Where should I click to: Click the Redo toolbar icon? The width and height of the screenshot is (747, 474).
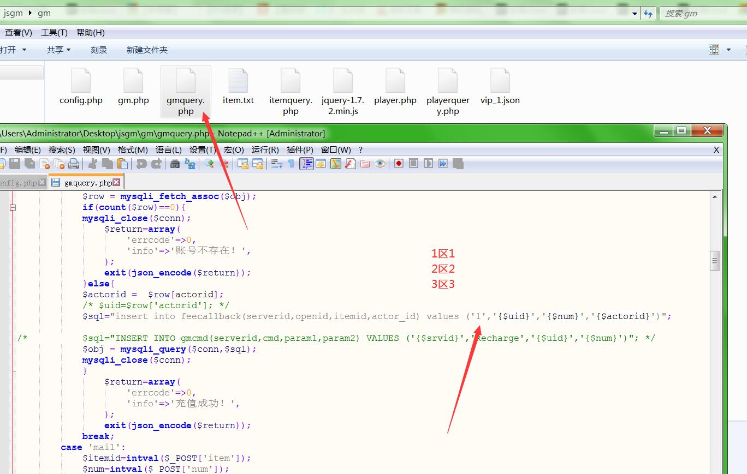pyautogui.click(x=156, y=164)
